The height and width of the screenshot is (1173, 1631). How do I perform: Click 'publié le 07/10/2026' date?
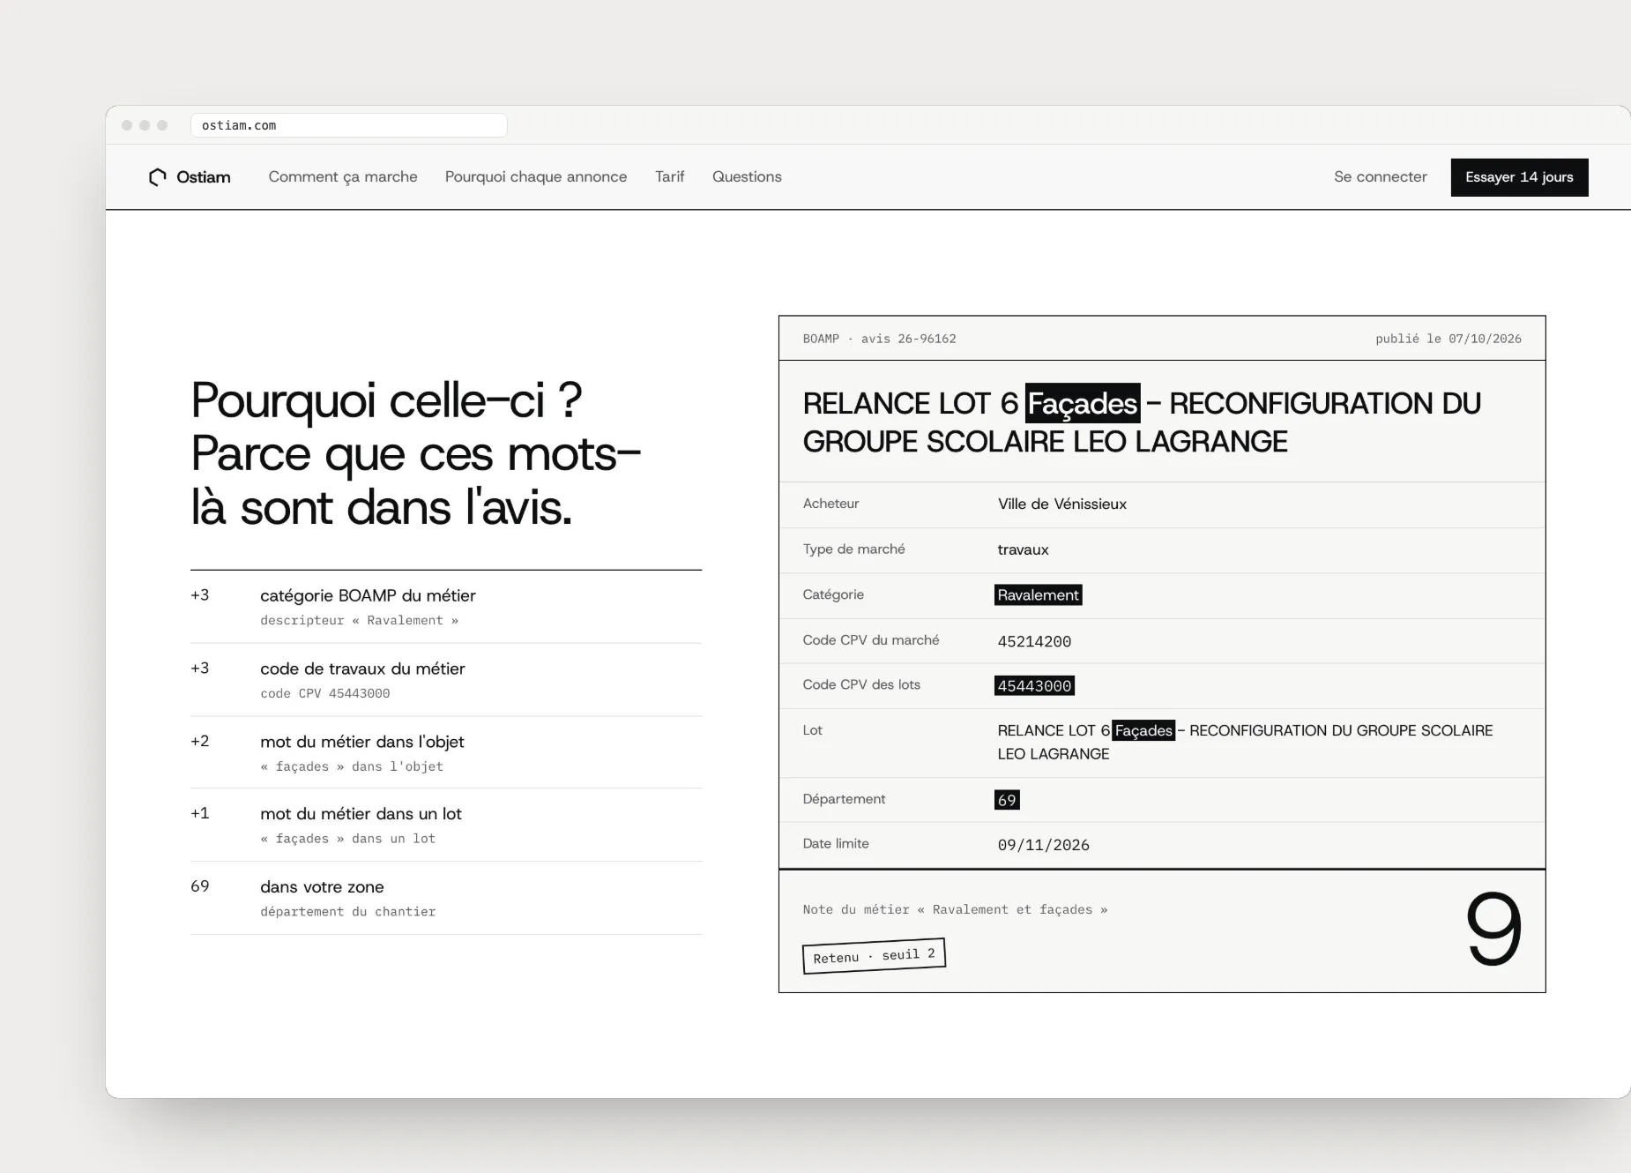pyautogui.click(x=1448, y=339)
